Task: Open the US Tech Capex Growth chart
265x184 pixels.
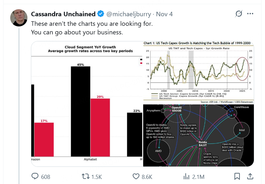Action: point(198,73)
